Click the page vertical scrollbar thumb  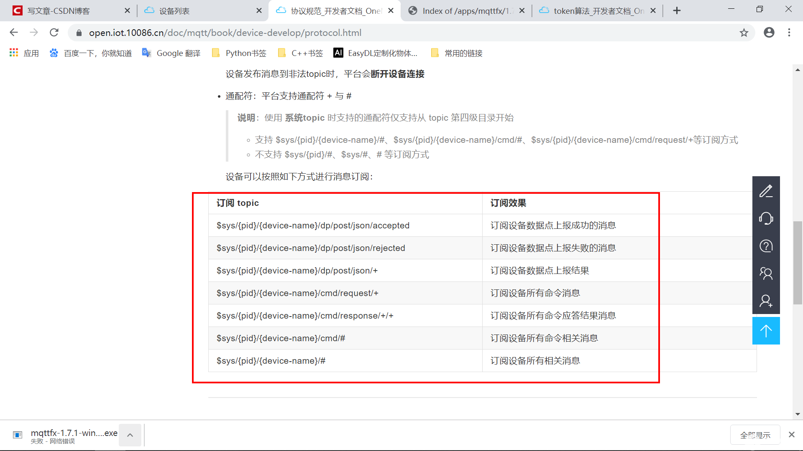pos(798,263)
